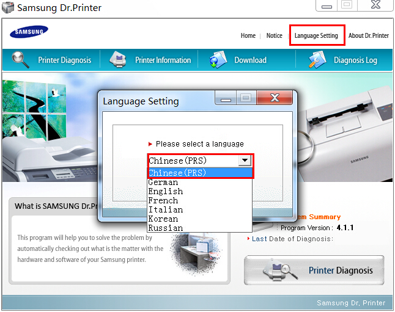Click the Last Date of Diagnosis text

(292, 239)
